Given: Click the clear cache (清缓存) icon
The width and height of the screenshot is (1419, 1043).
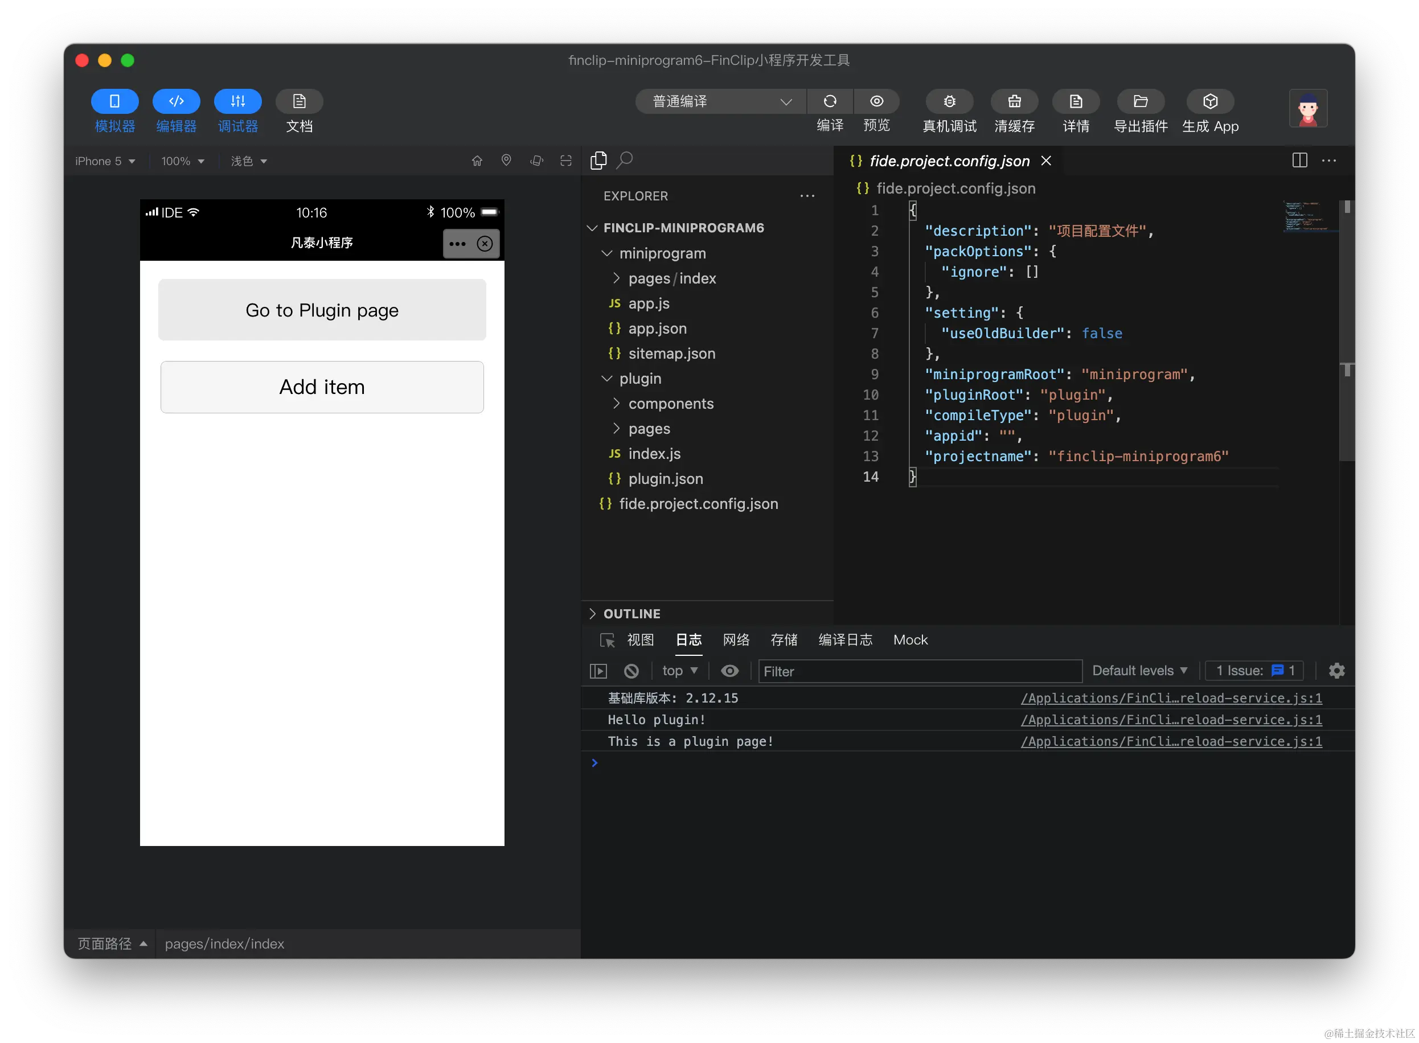Looking at the screenshot, I should (1014, 102).
